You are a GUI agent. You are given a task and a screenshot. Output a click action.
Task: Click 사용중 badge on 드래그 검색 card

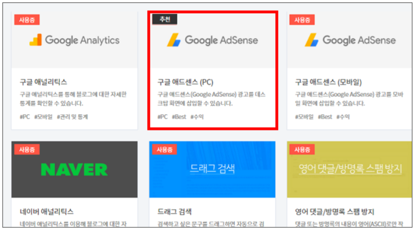pos(165,150)
